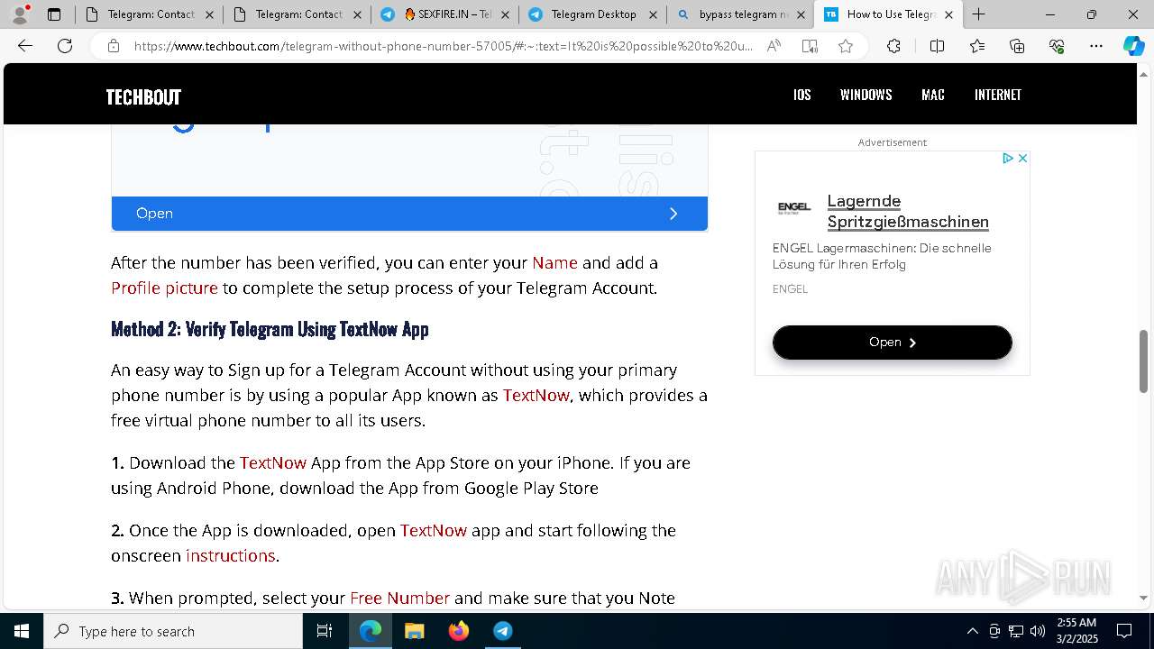Open the volume speaker icon

click(1038, 631)
